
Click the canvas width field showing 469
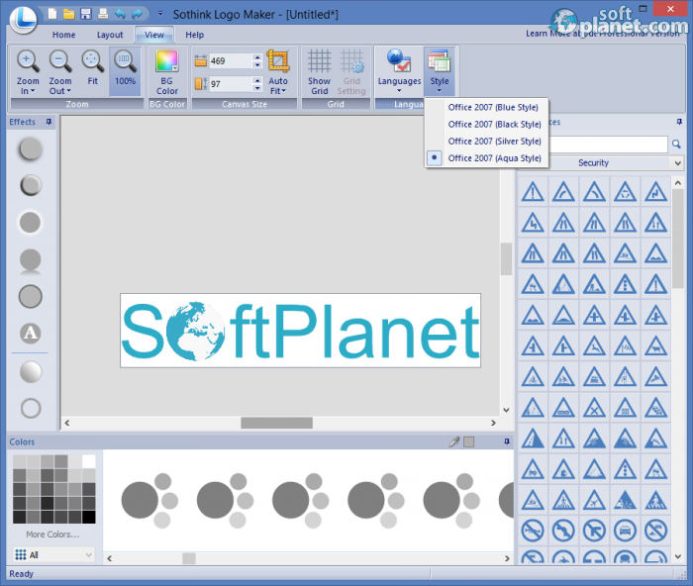230,61
